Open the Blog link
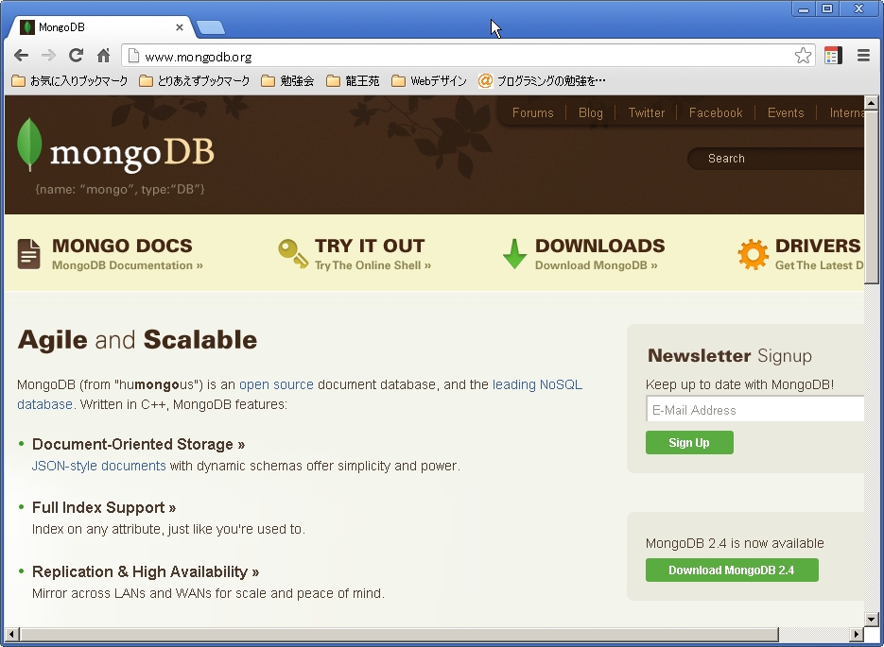The width and height of the screenshot is (884, 647). point(590,112)
